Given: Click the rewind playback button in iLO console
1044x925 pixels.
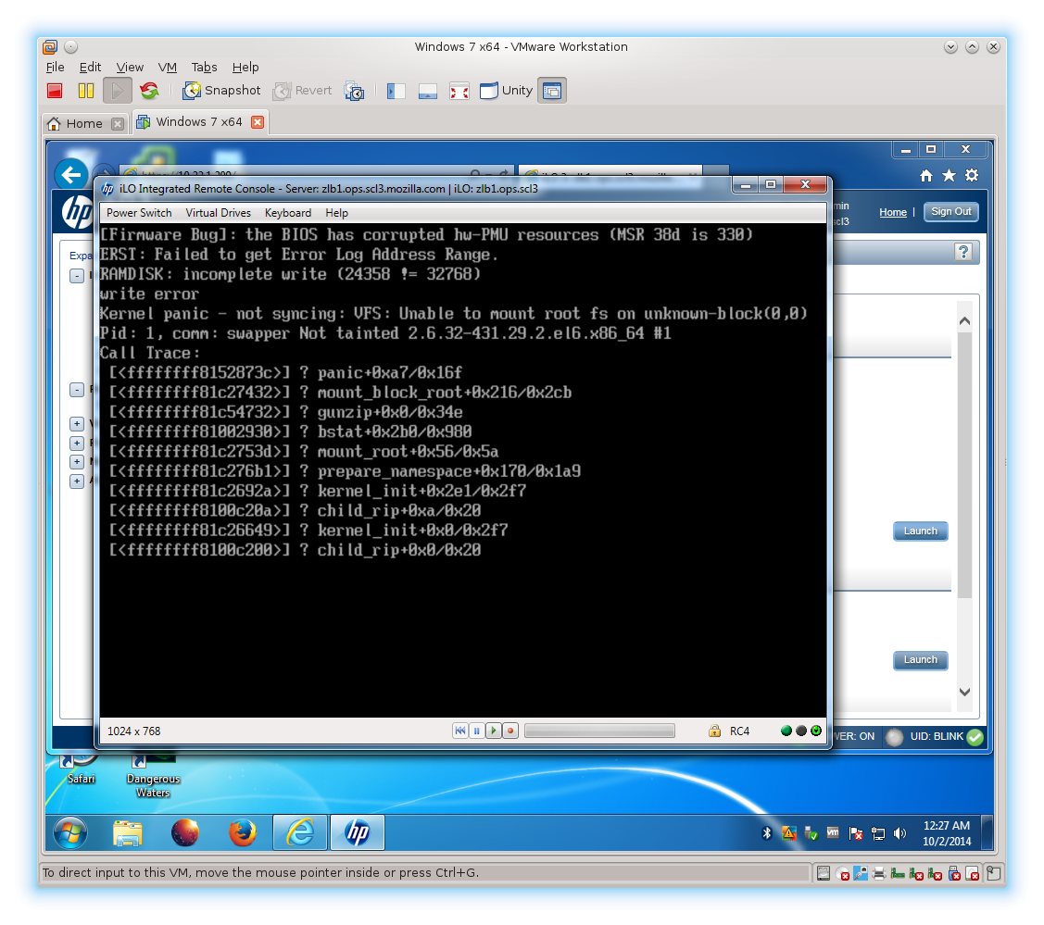Looking at the screenshot, I should pyautogui.click(x=460, y=731).
